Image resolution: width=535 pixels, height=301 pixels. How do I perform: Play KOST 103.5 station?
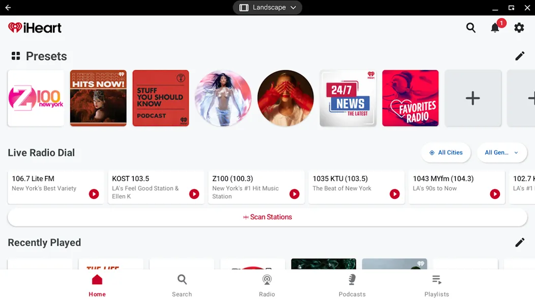pos(194,194)
